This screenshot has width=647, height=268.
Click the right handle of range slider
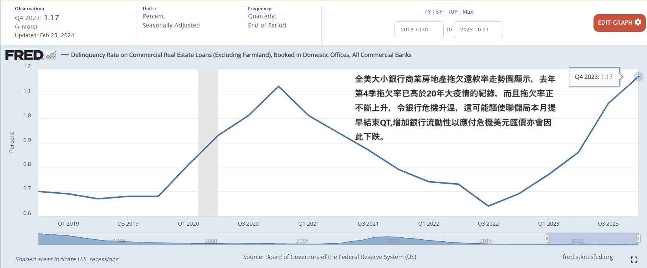pos(638,239)
